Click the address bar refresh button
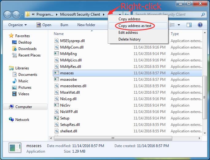The height and width of the screenshot is (160, 210). [x=126, y=14]
